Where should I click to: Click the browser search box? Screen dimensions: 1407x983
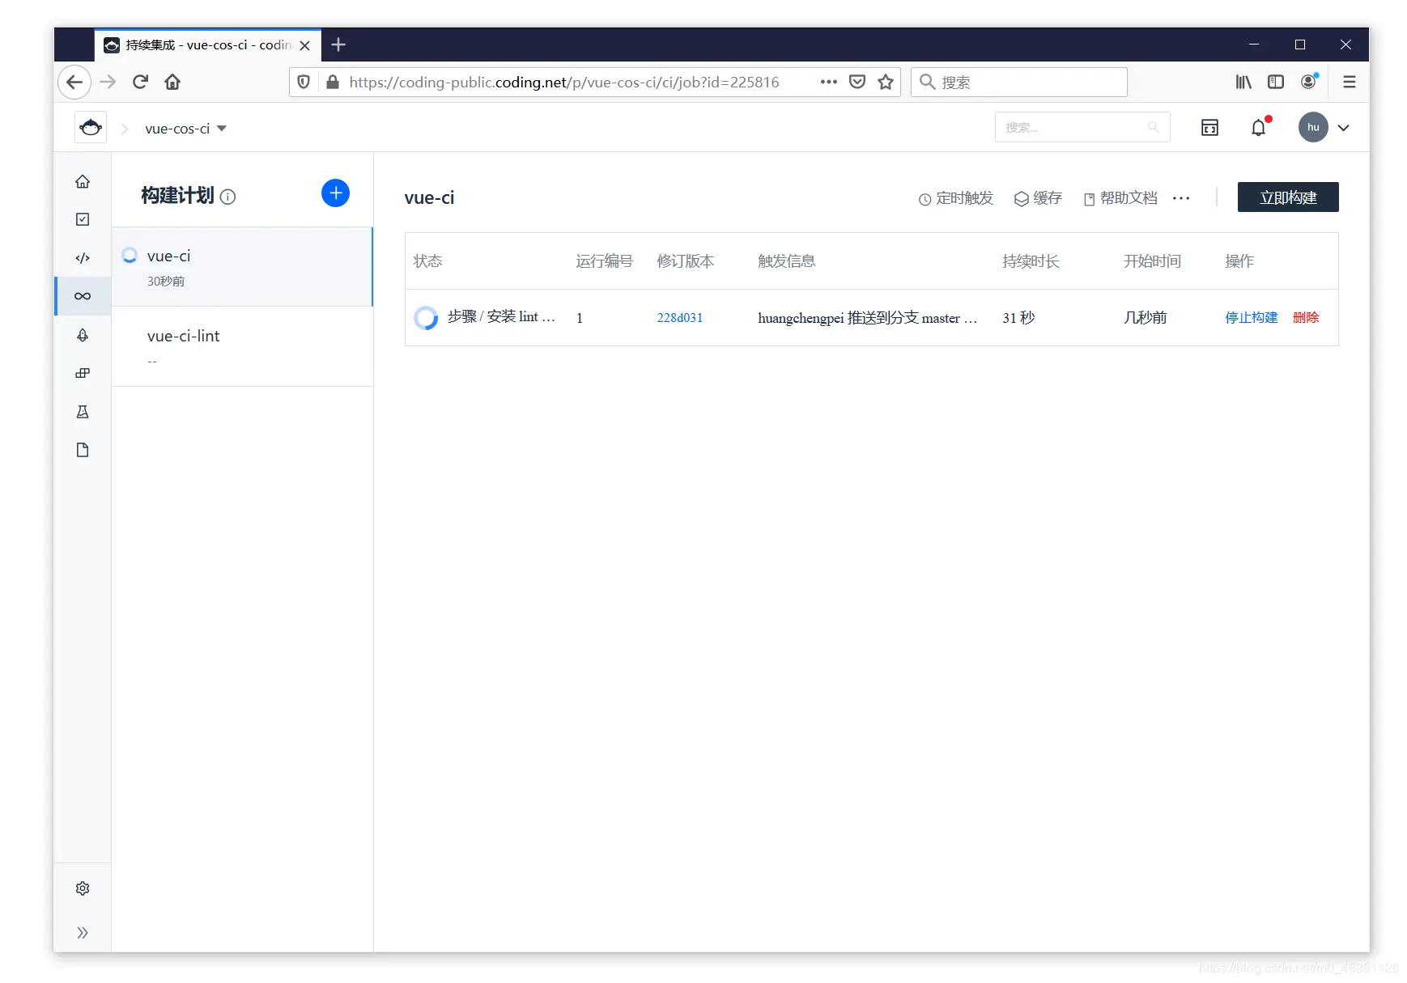click(x=1019, y=82)
